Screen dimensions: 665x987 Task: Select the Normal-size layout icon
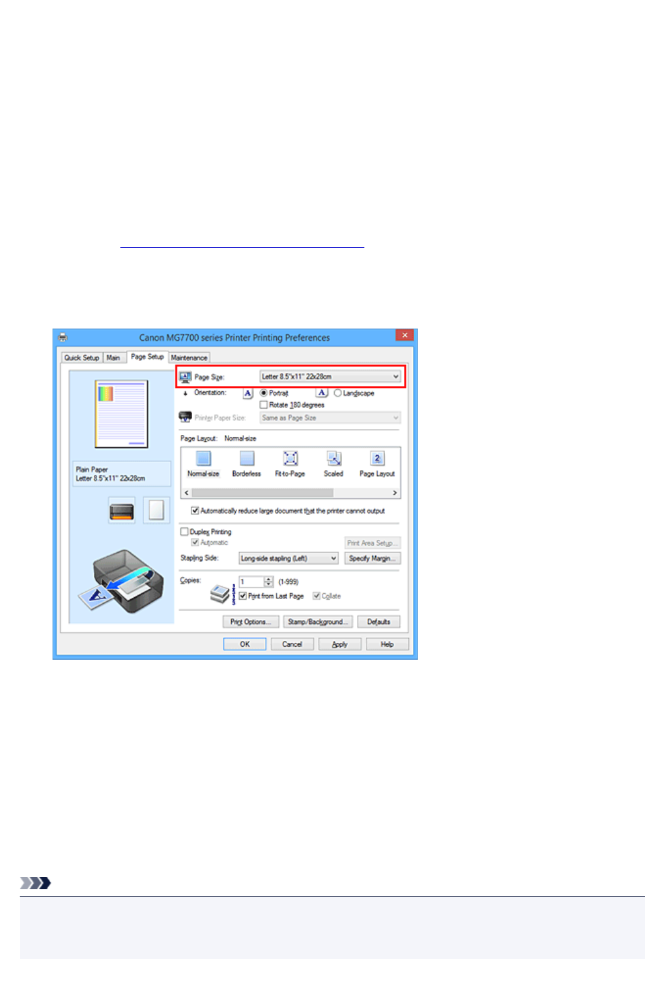coord(204,458)
